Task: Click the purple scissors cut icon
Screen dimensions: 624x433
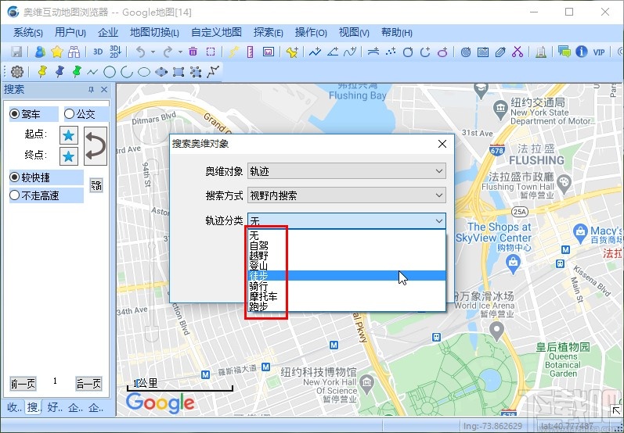Action: 518,52
